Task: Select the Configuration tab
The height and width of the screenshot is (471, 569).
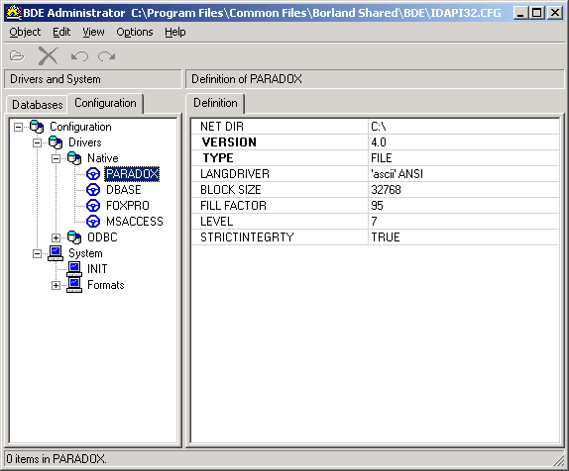Action: tap(105, 103)
